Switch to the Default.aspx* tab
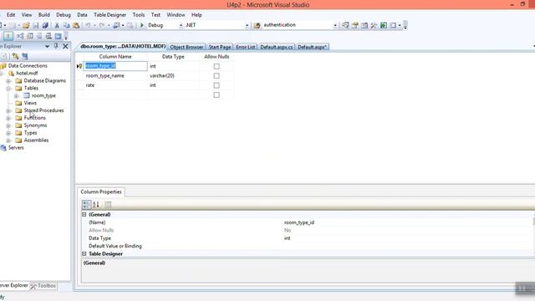Screen dimensions: 535x301 pos(312,47)
